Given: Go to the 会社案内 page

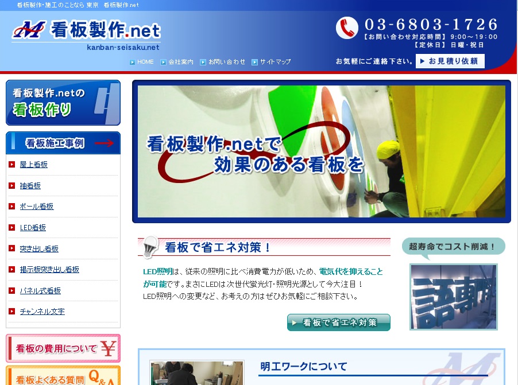Looking at the screenshot, I should click(x=180, y=62).
